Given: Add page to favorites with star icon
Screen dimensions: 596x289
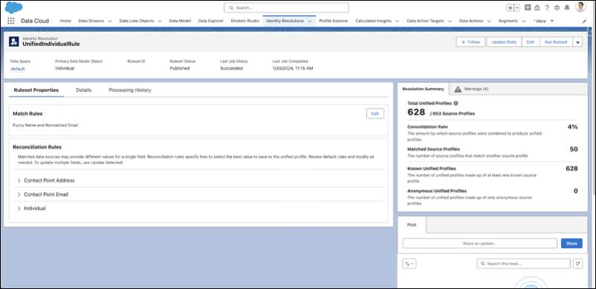Looking at the screenshot, I should coord(510,7).
